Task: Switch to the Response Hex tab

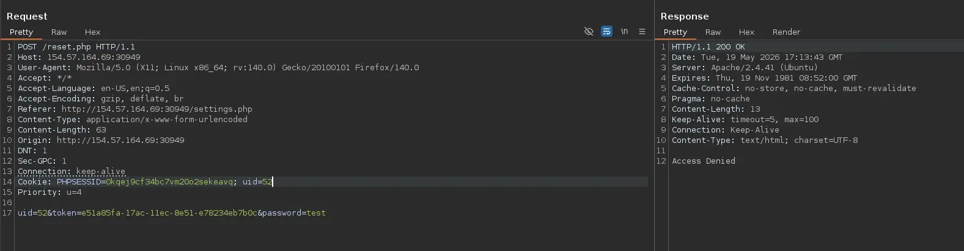Action: (x=746, y=32)
